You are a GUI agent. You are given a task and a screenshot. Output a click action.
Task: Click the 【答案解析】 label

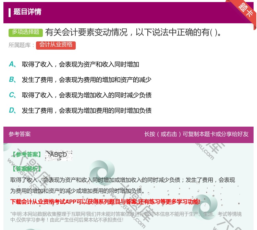click(x=27, y=169)
